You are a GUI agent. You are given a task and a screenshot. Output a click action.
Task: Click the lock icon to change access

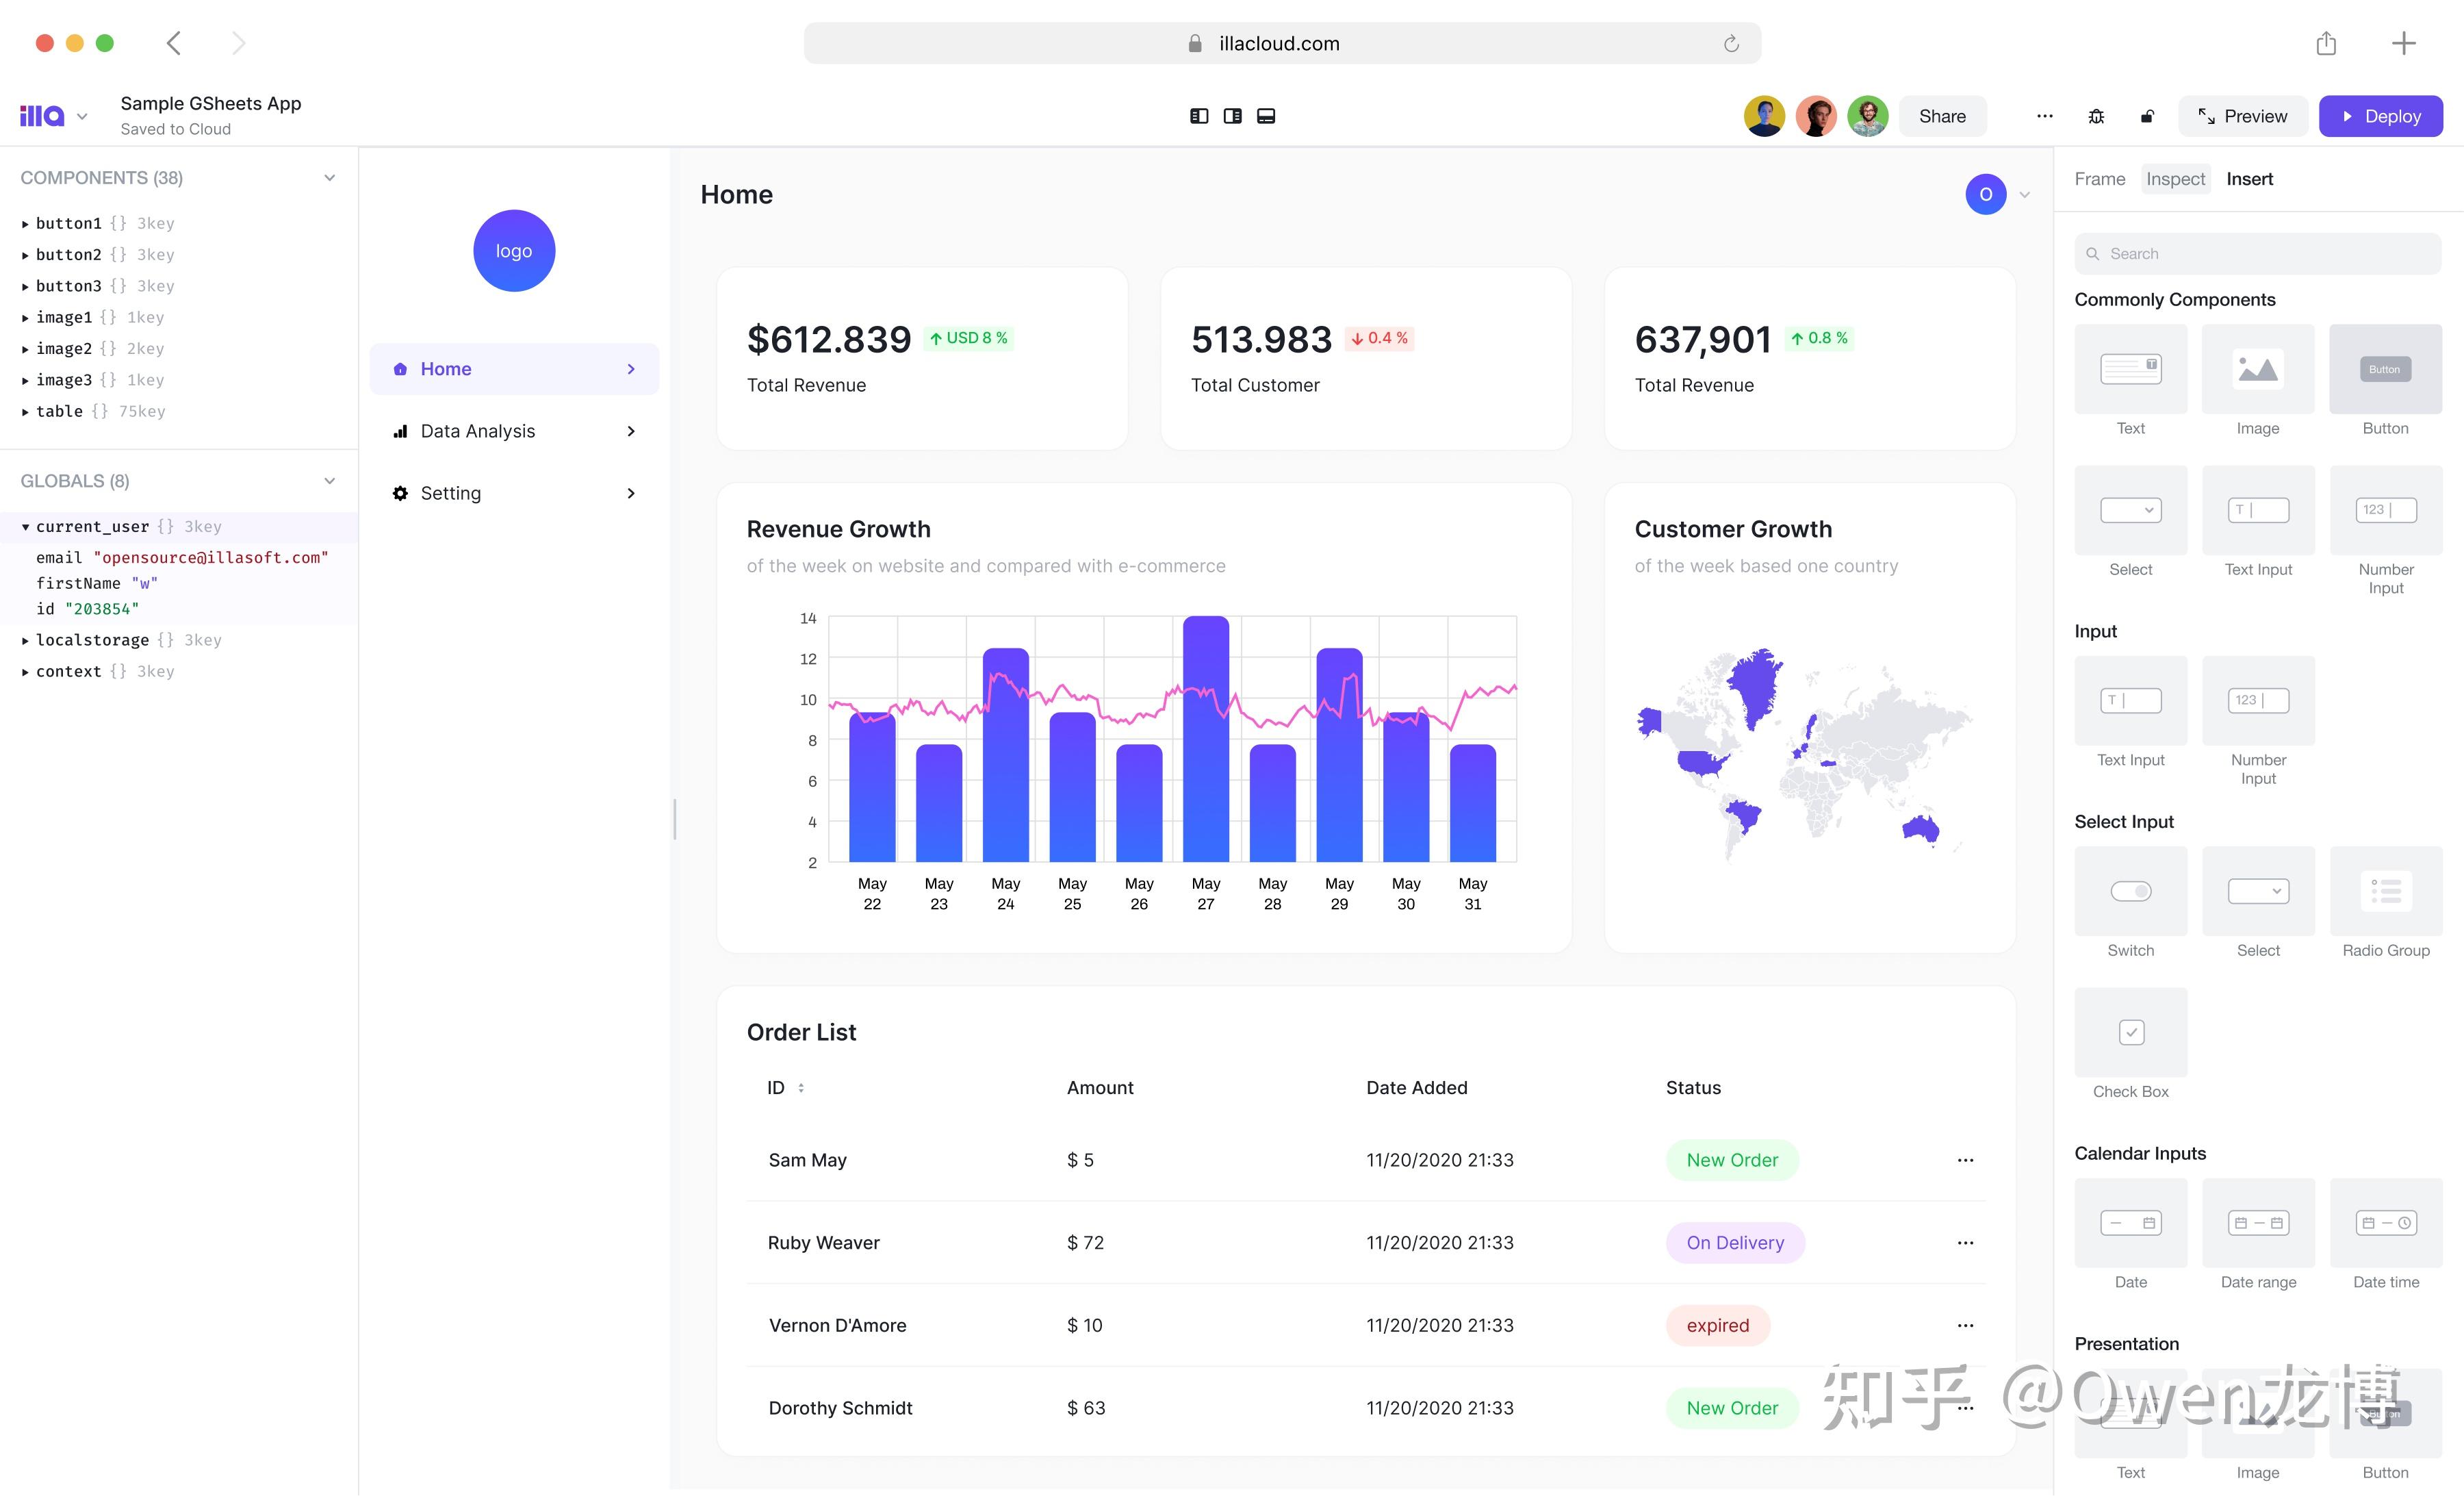[2147, 116]
